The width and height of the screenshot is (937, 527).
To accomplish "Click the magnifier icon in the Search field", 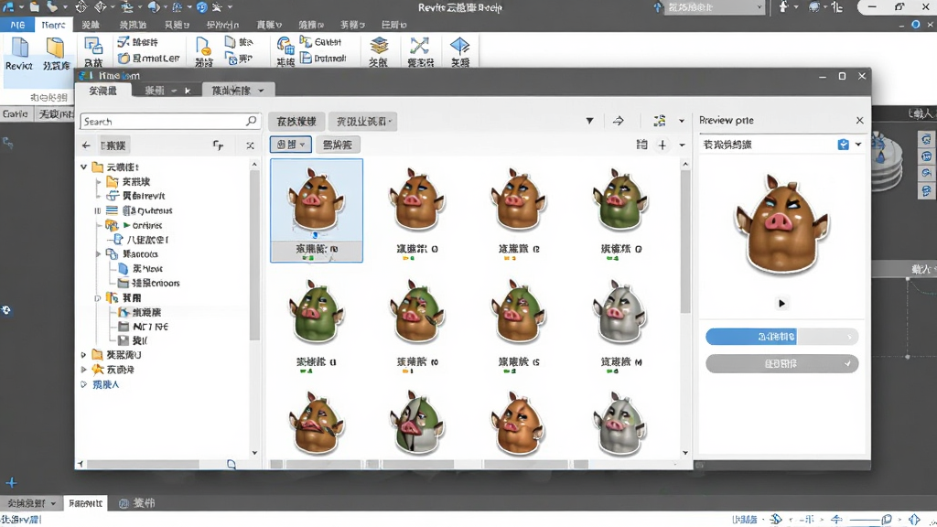I will point(251,121).
